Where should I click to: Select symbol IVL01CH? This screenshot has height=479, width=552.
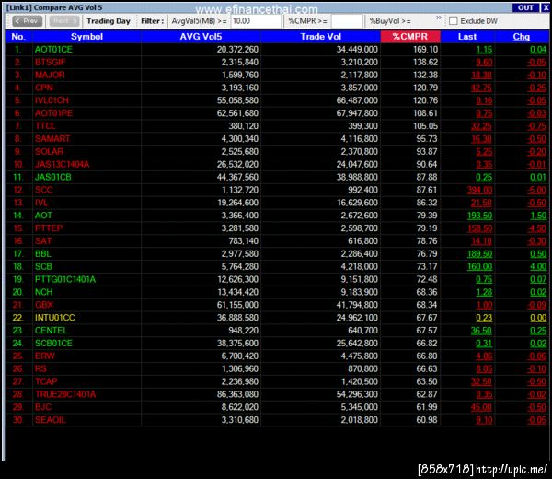pos(52,100)
